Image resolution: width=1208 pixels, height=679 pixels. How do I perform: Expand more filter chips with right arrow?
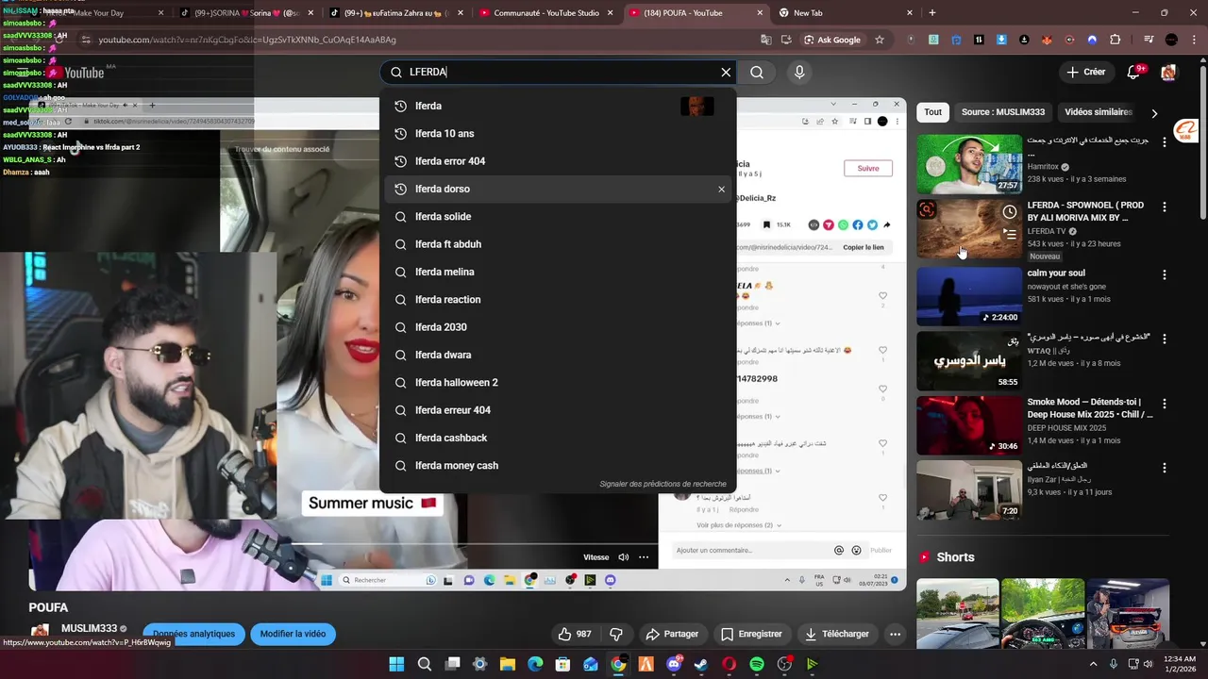tap(1154, 113)
